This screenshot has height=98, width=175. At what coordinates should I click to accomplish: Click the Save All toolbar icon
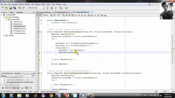pos(14,8)
